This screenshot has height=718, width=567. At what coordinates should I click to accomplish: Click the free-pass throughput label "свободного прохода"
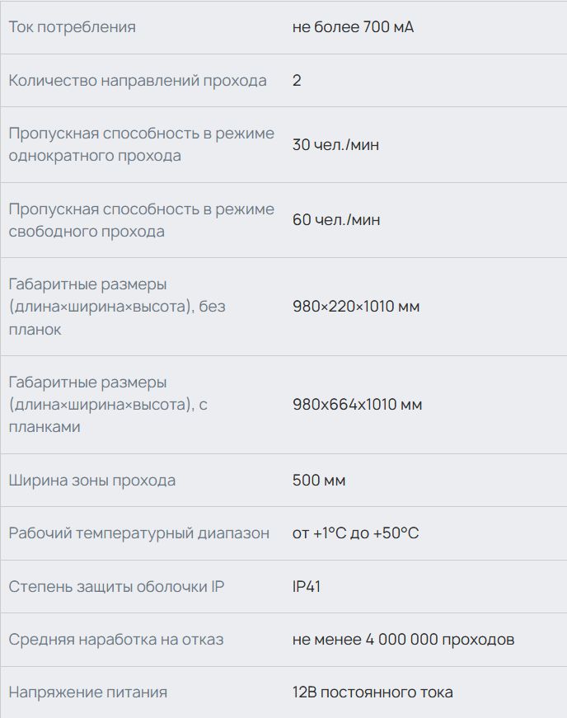click(x=87, y=232)
